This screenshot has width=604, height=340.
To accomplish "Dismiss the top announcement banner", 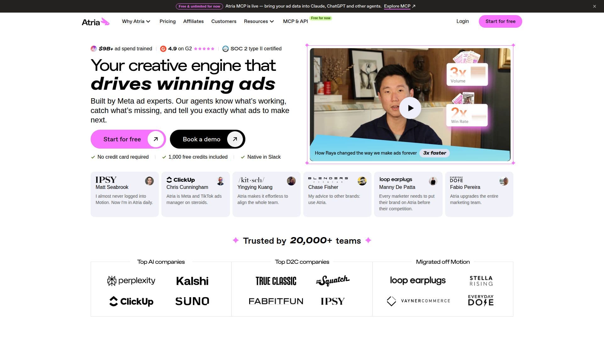I will [595, 6].
